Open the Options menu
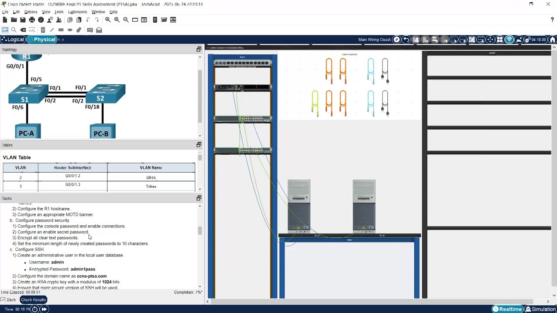The width and height of the screenshot is (557, 313). (x=30, y=12)
